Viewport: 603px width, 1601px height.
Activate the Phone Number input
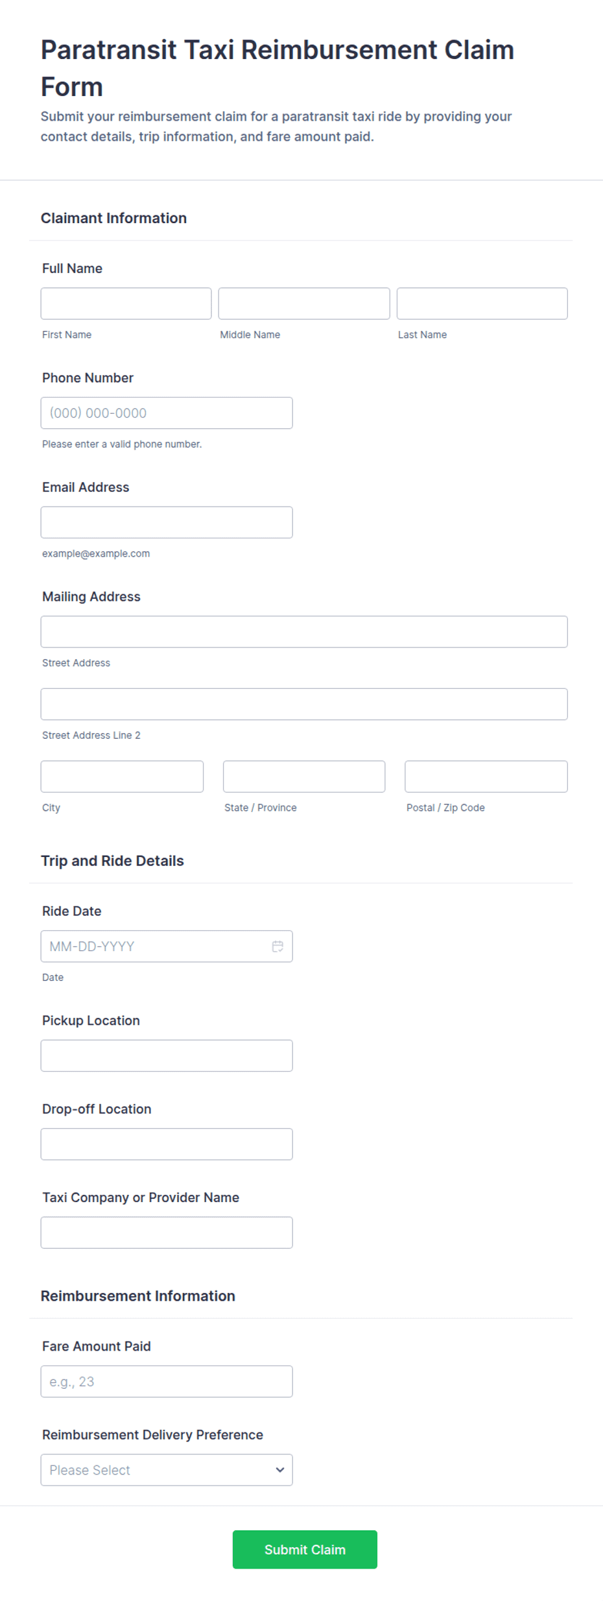point(167,413)
